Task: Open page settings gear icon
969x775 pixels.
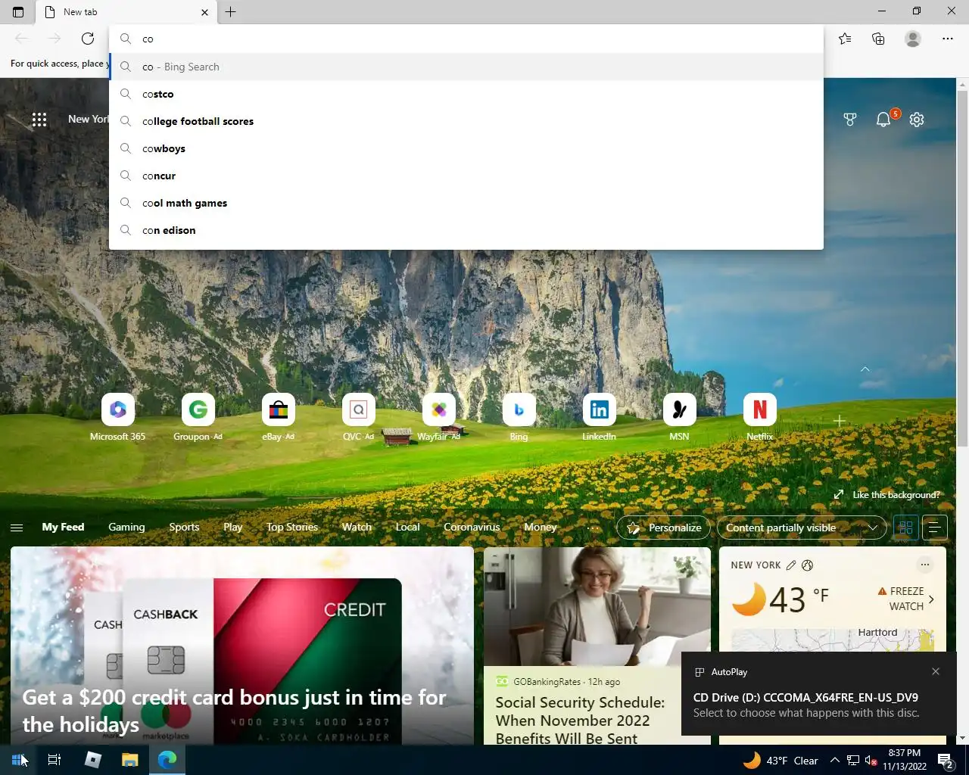Action: click(917, 120)
